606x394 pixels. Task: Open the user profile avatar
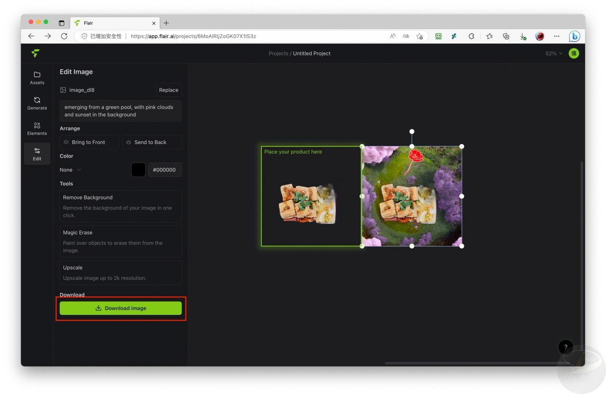click(x=573, y=54)
